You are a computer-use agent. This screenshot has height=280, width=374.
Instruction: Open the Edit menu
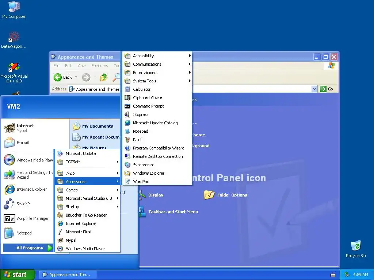point(68,66)
